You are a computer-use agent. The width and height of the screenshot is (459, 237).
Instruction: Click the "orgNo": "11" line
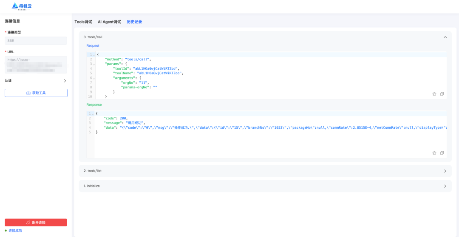tap(135, 83)
